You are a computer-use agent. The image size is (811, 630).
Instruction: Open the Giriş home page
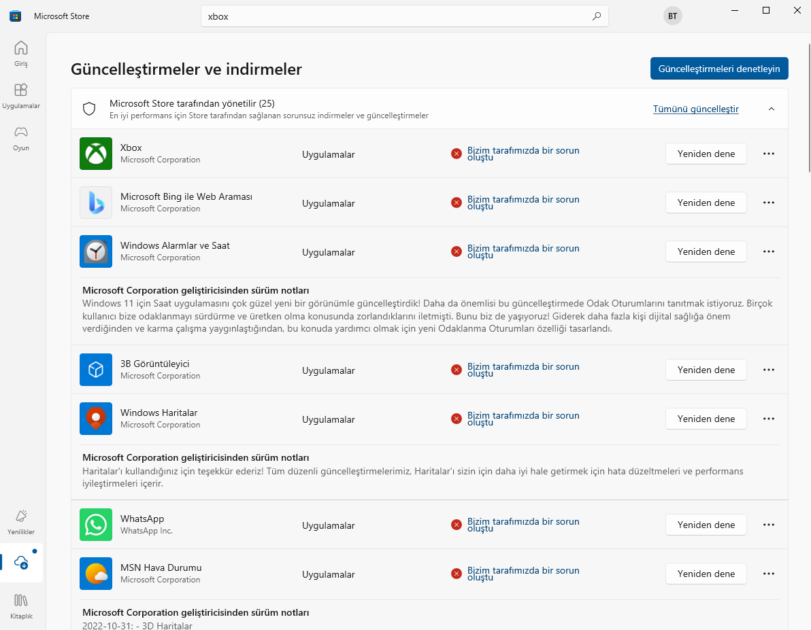[x=20, y=54]
